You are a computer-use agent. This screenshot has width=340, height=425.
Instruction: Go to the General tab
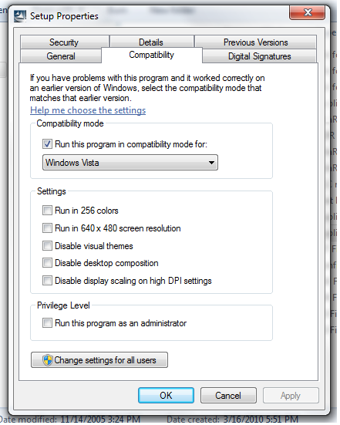coord(61,56)
